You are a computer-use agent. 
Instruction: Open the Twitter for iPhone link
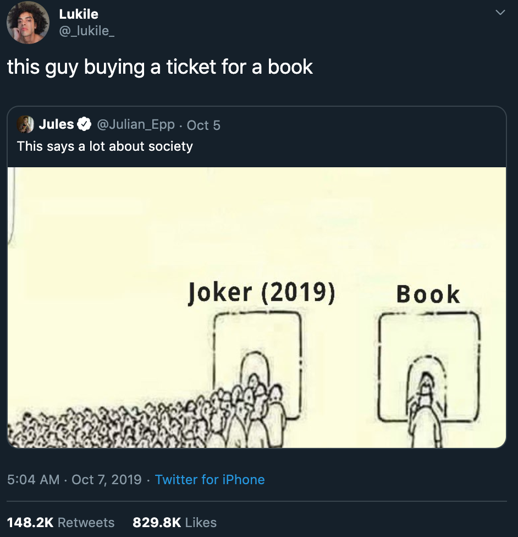tap(210, 479)
